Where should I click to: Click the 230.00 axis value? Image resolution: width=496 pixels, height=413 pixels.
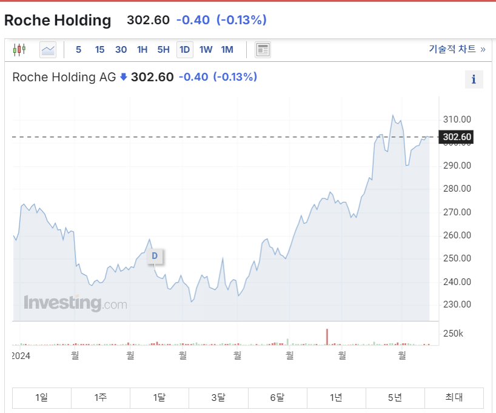(x=457, y=304)
